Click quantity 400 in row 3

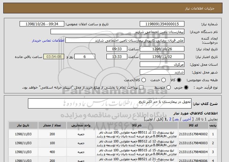[52, 152]
